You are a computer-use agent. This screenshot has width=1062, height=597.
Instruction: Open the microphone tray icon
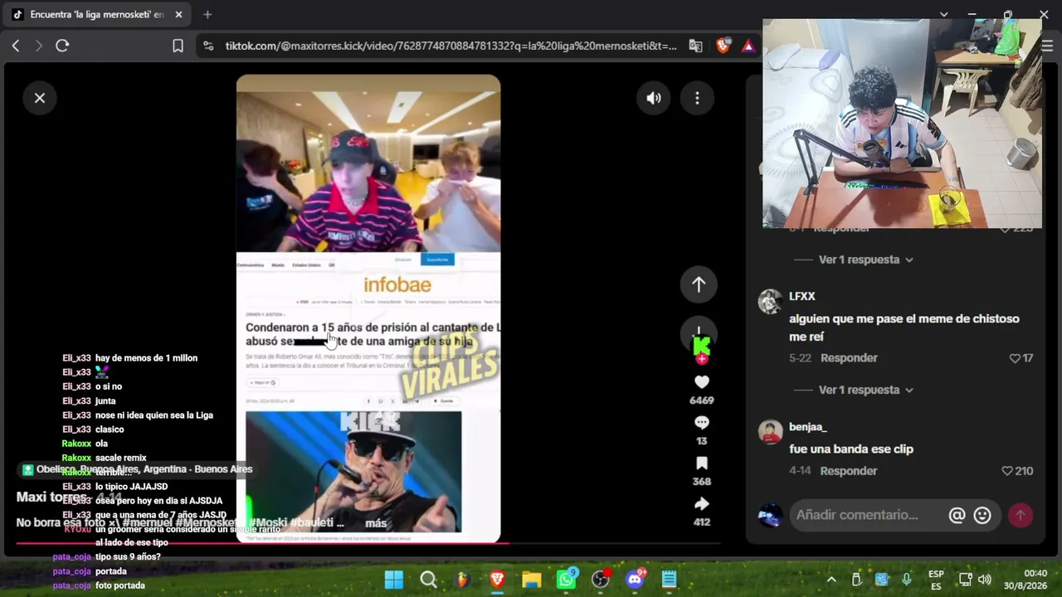(906, 580)
